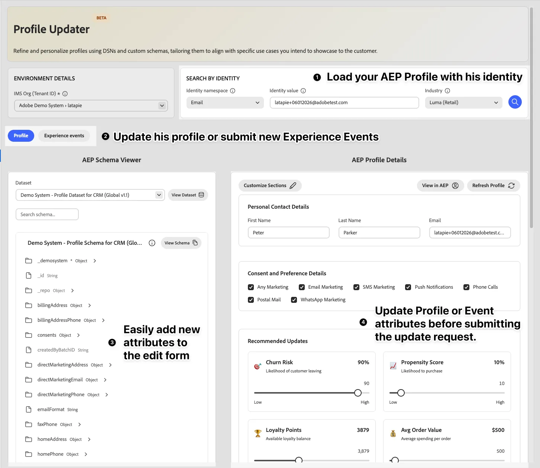The height and width of the screenshot is (468, 540).
Task: Toggle Email Marketing checkbox
Action: (x=302, y=287)
